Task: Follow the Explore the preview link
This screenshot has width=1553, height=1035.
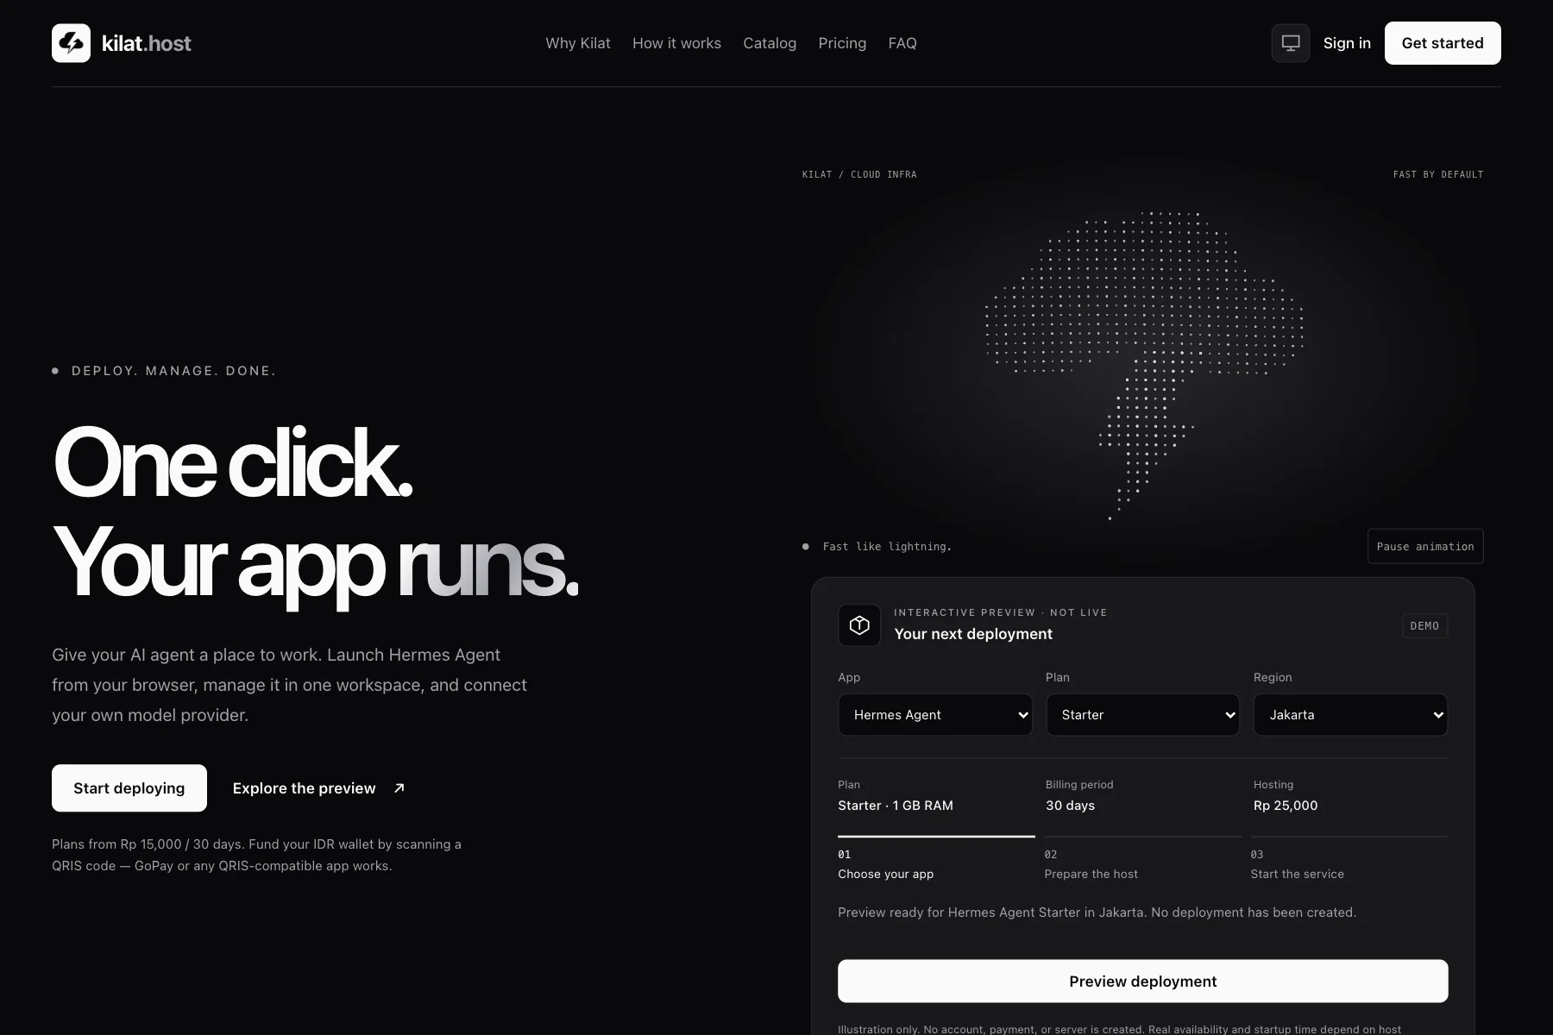Action: [318, 788]
